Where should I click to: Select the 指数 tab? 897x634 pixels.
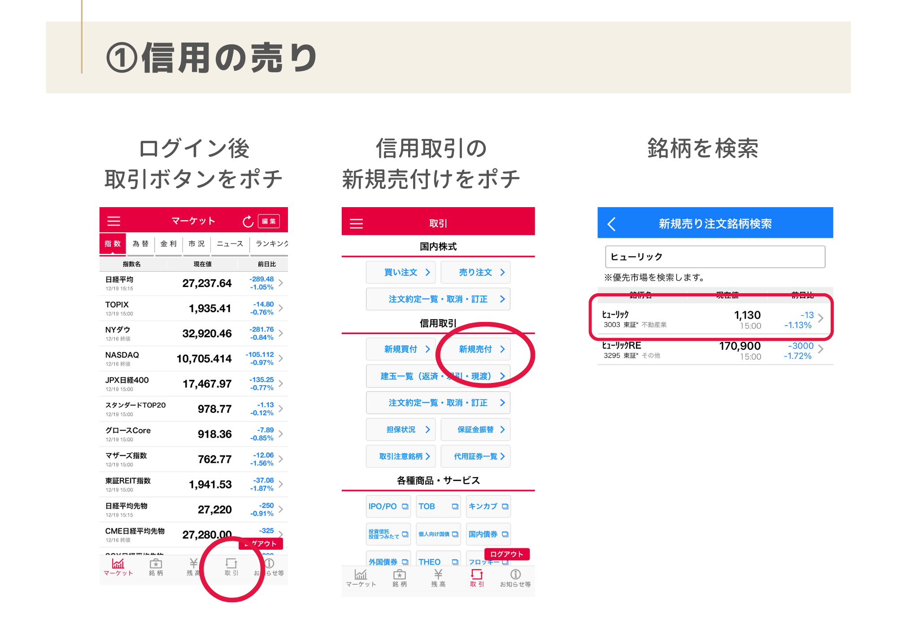point(113,244)
